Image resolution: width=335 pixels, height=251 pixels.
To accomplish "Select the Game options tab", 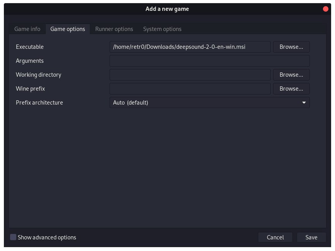I will pyautogui.click(x=68, y=29).
